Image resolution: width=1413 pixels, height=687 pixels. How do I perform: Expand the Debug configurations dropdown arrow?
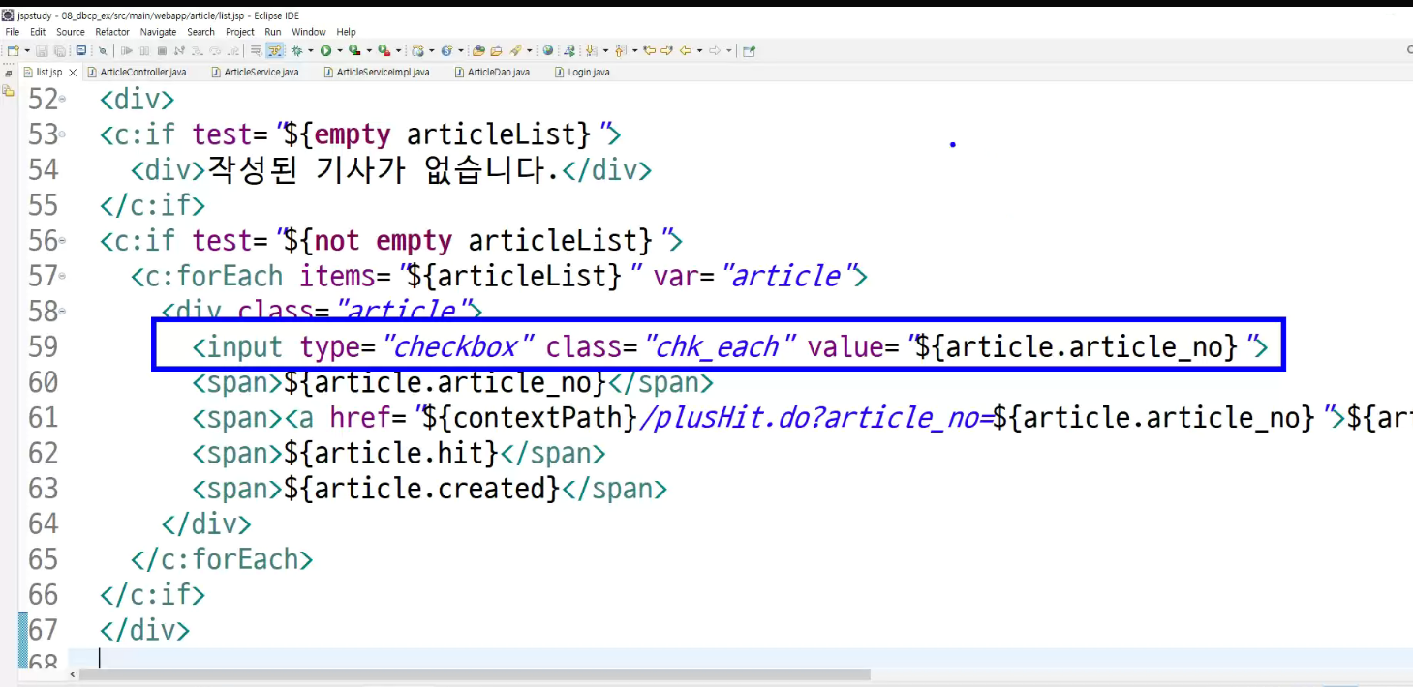click(x=311, y=50)
